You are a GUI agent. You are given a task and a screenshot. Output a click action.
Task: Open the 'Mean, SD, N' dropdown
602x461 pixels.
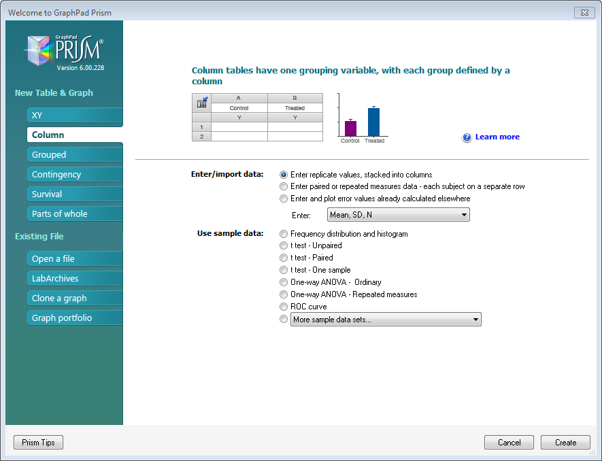pos(398,215)
